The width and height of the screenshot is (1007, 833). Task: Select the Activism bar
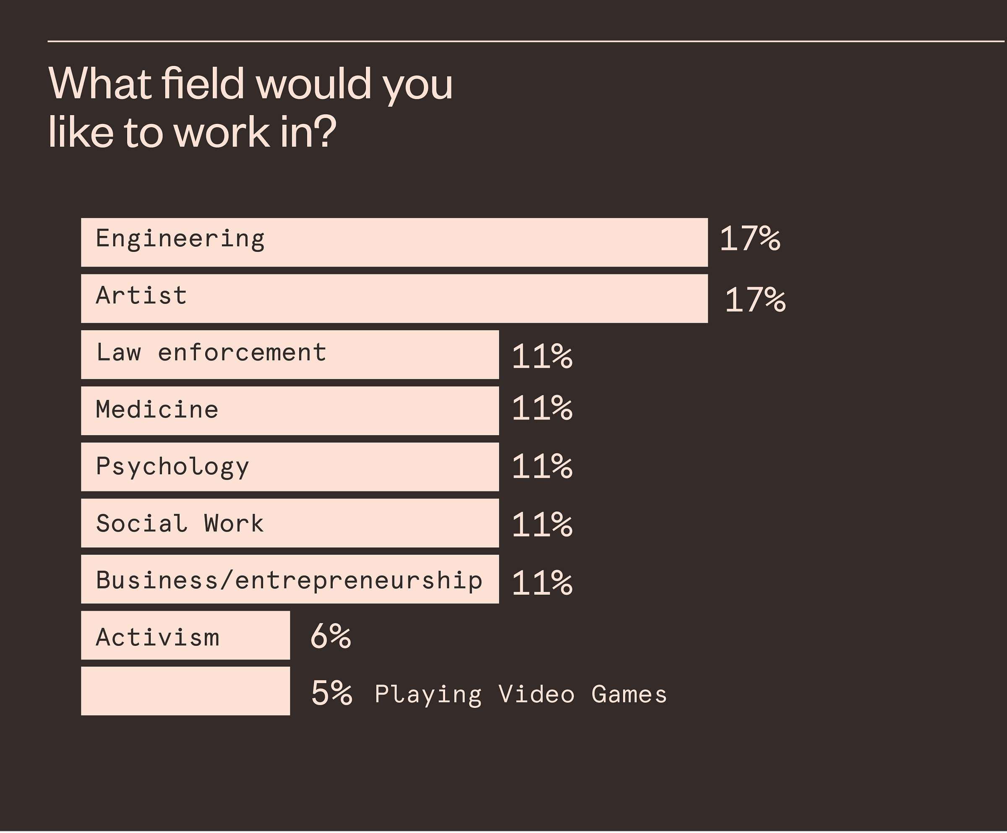(185, 635)
